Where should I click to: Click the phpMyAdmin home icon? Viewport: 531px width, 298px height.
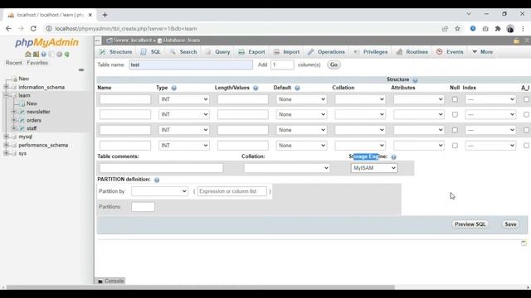28,55
